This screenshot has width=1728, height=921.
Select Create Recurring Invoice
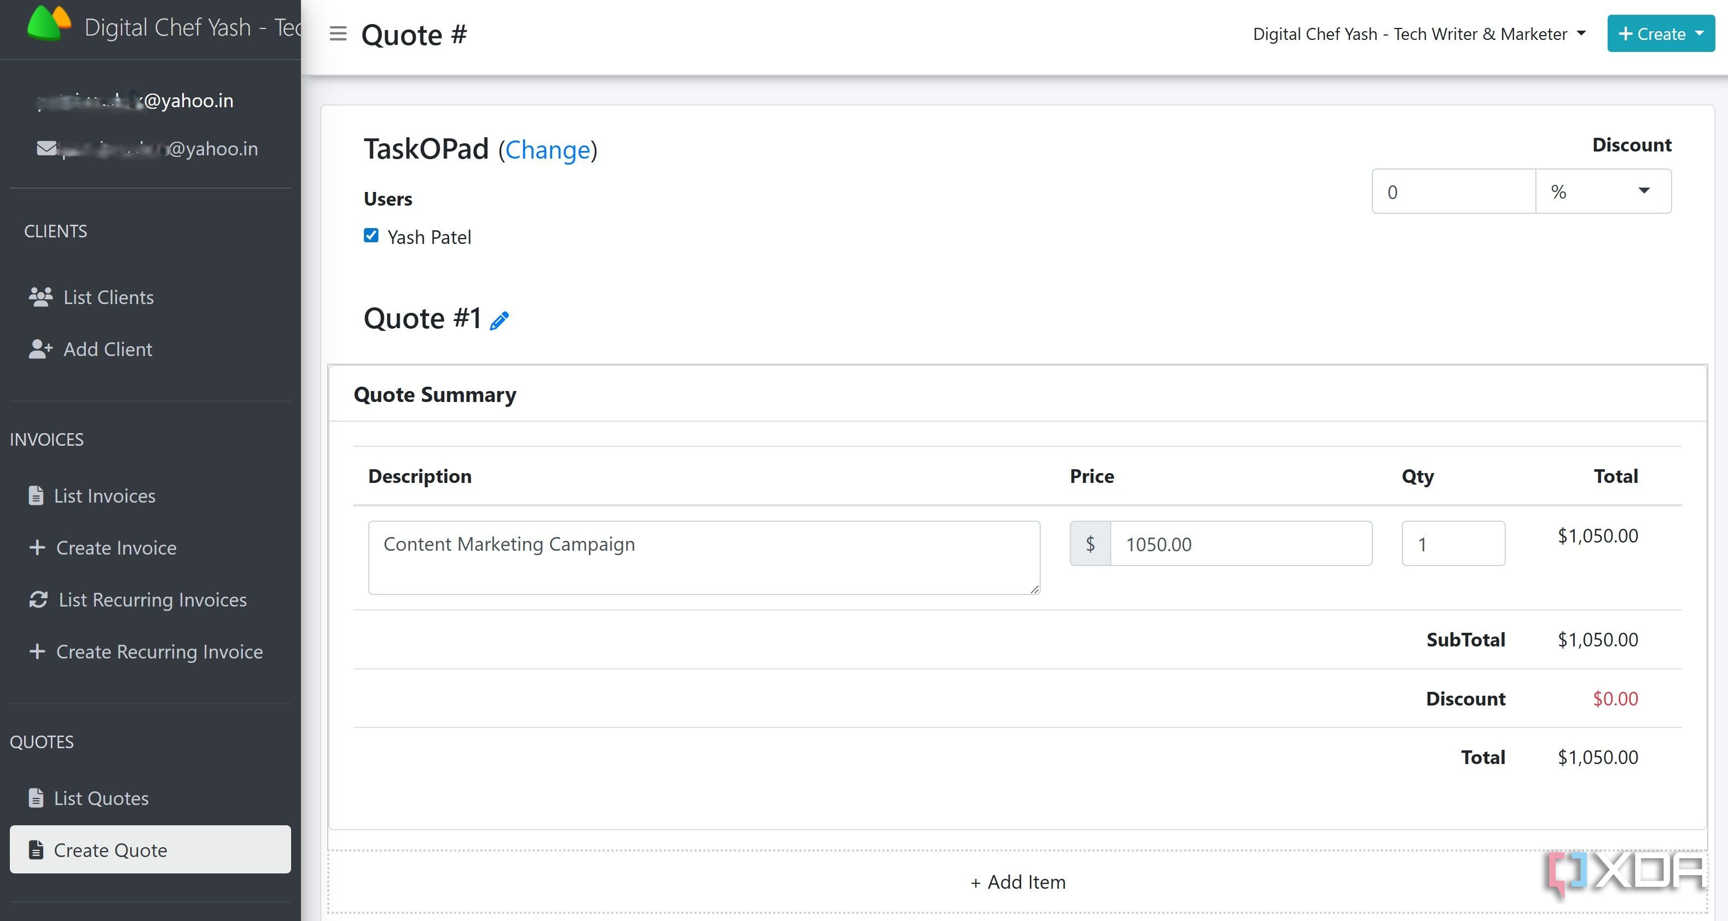click(150, 651)
